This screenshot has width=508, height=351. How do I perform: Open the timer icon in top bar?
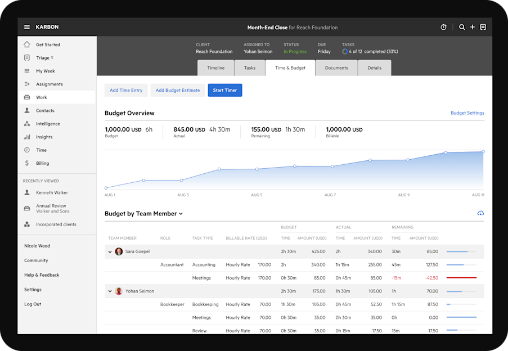[x=444, y=26]
